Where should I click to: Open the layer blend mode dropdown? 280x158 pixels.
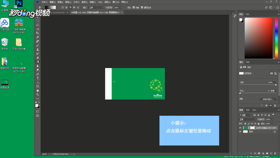tap(247, 119)
